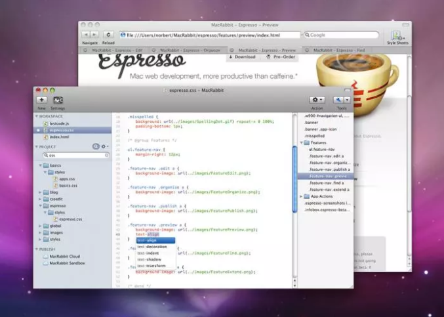Image resolution: width=444 pixels, height=317 pixels.
Task: Clear the project search field
Action: coord(107,156)
